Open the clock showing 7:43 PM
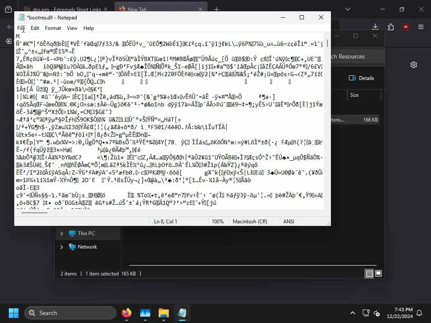Viewport: 431px width, 323px height. pos(400,313)
